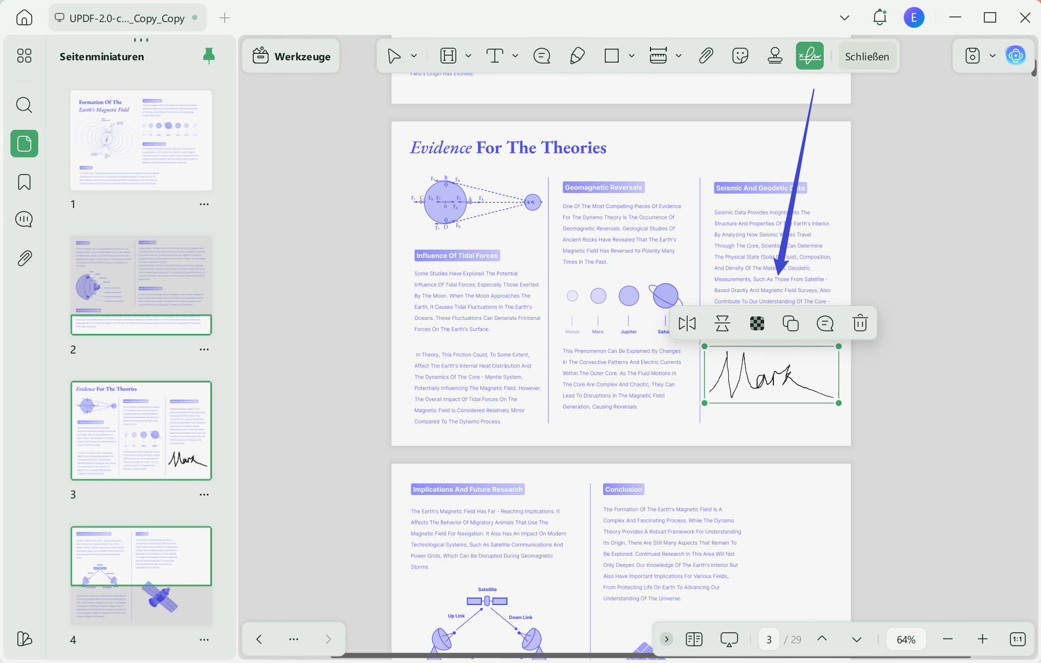Pin the Seitenminiaturen panel
The image size is (1041, 663).
209,56
